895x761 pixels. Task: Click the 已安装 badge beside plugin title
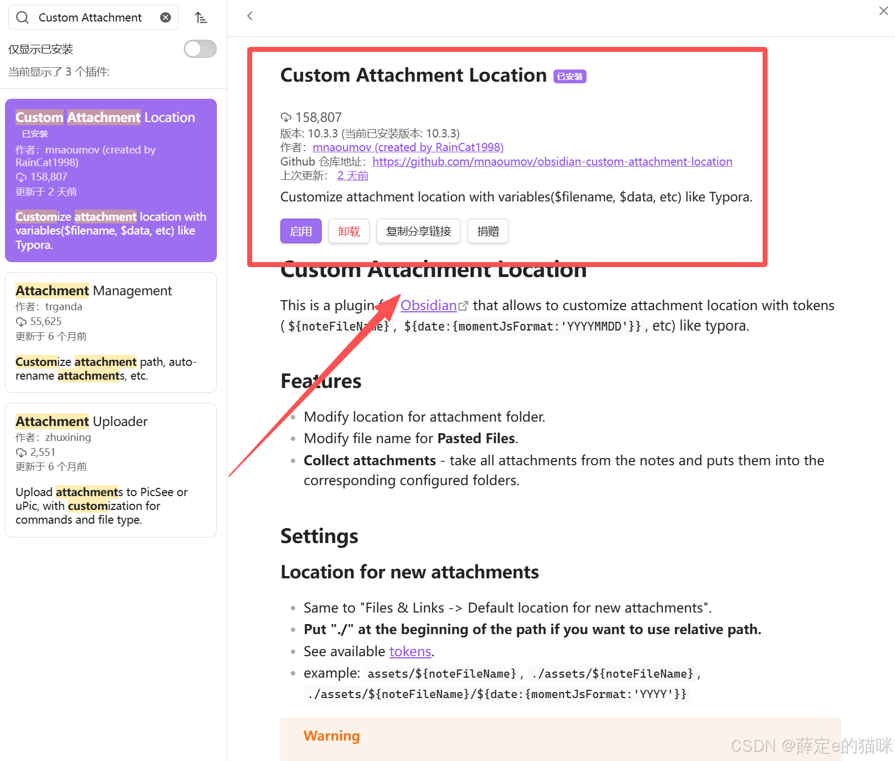570,76
